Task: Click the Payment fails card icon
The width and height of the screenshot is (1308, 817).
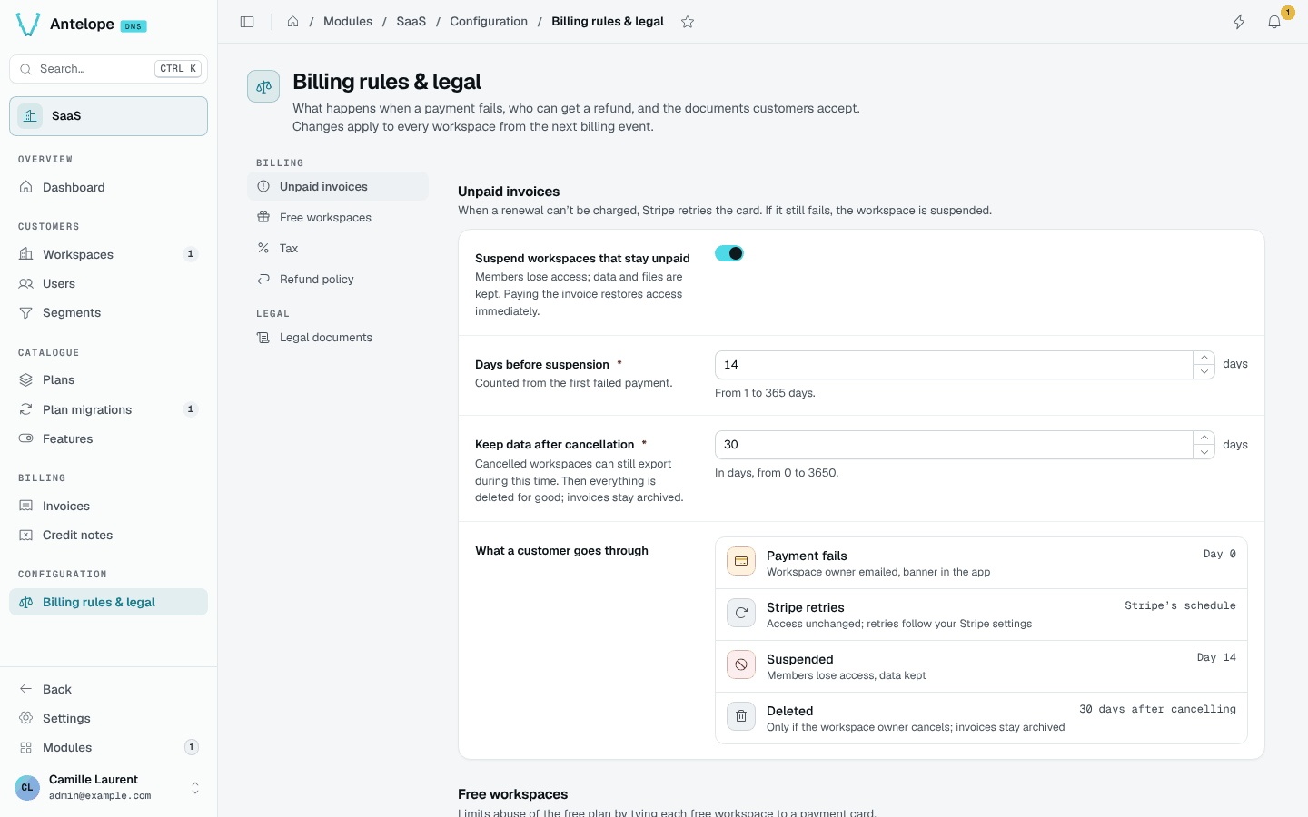Action: point(741,561)
